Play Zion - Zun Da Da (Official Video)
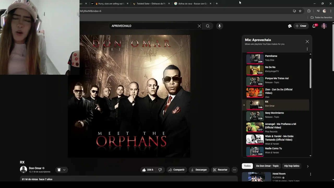The image size is (334, 188). (276, 93)
